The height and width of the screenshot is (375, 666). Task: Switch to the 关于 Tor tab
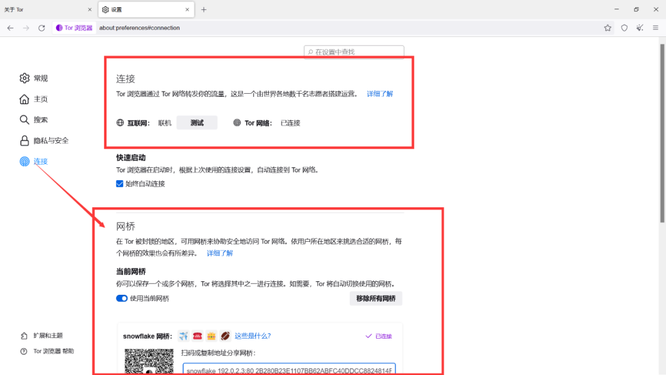tap(47, 9)
